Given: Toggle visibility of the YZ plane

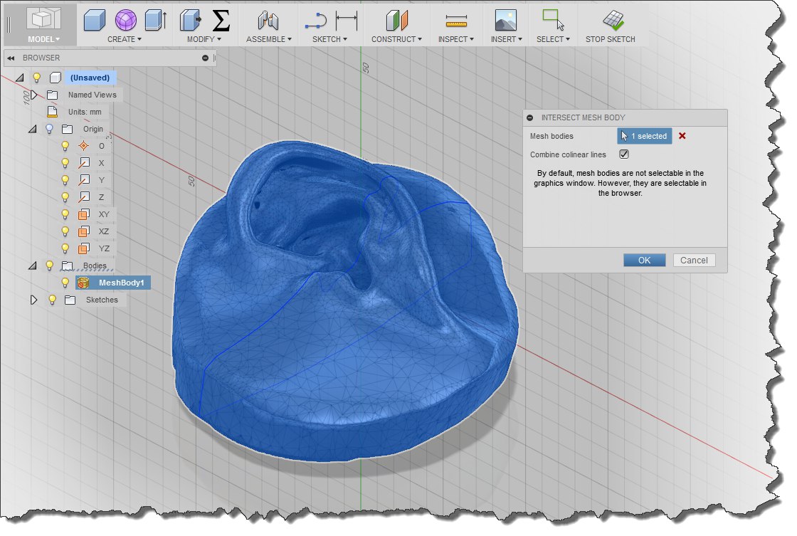Looking at the screenshot, I should [x=65, y=248].
